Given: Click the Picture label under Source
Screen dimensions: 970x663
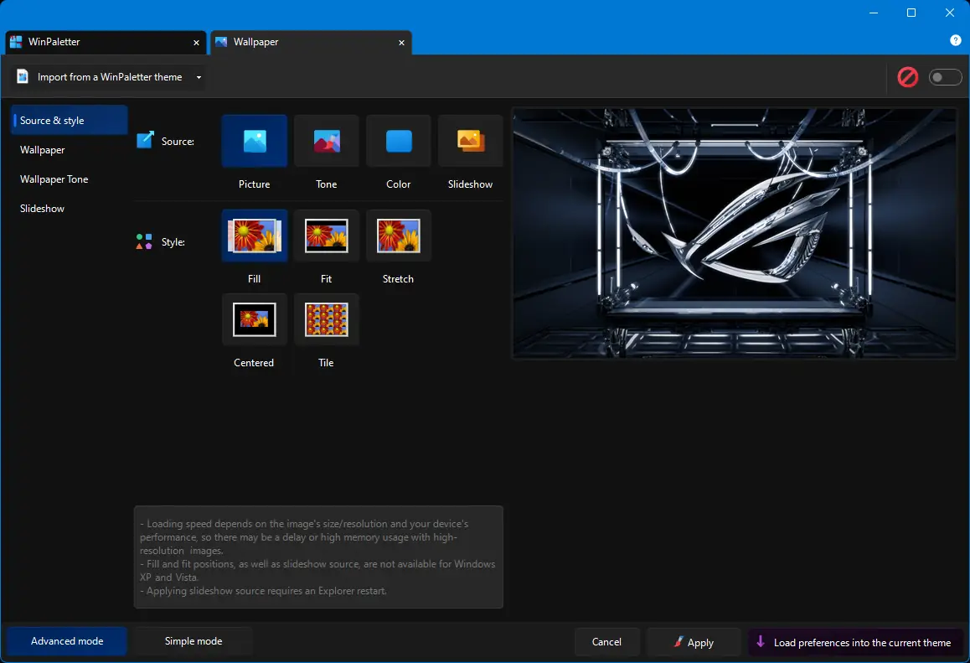Looking at the screenshot, I should [255, 184].
